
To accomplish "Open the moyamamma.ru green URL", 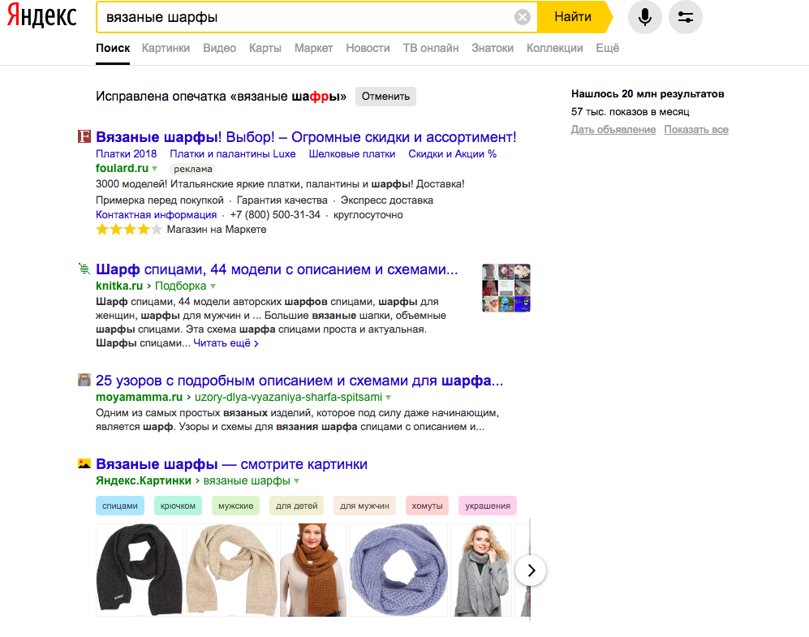I will click(140, 397).
